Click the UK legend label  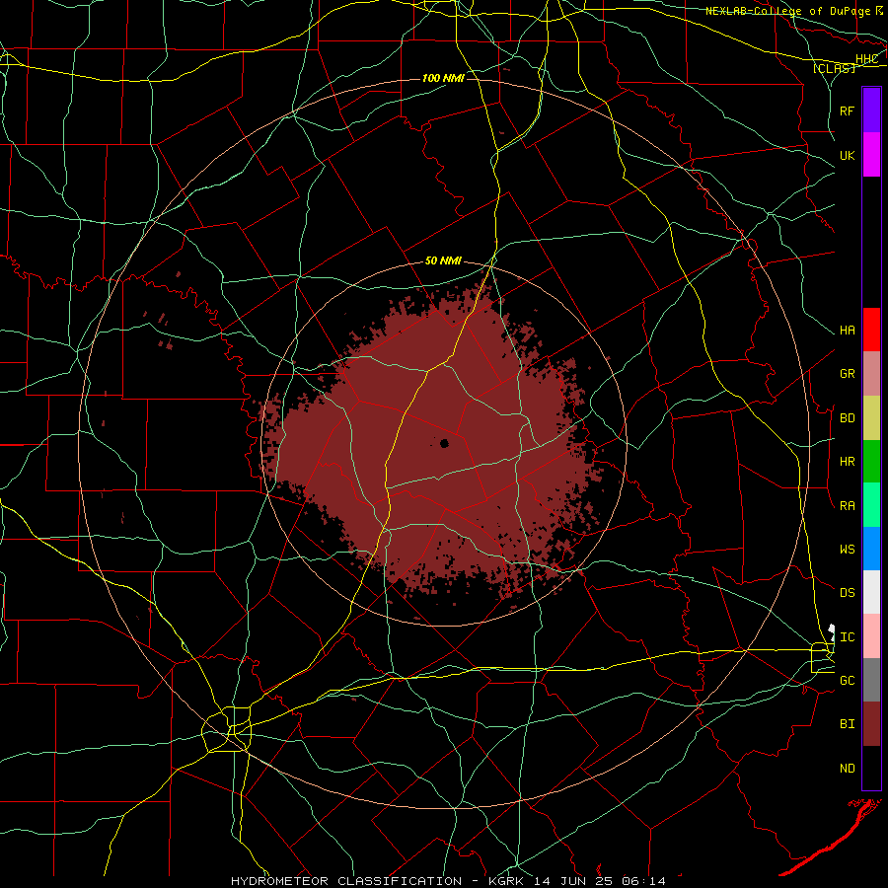pyautogui.click(x=848, y=155)
